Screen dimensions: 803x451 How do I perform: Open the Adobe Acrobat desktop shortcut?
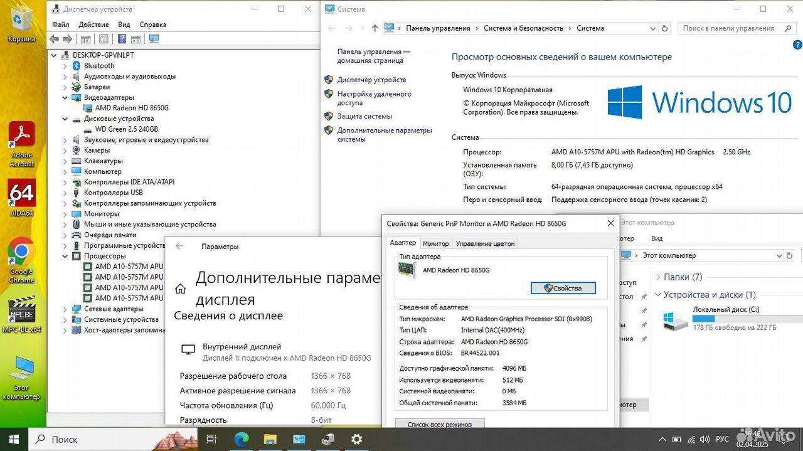tap(22, 144)
